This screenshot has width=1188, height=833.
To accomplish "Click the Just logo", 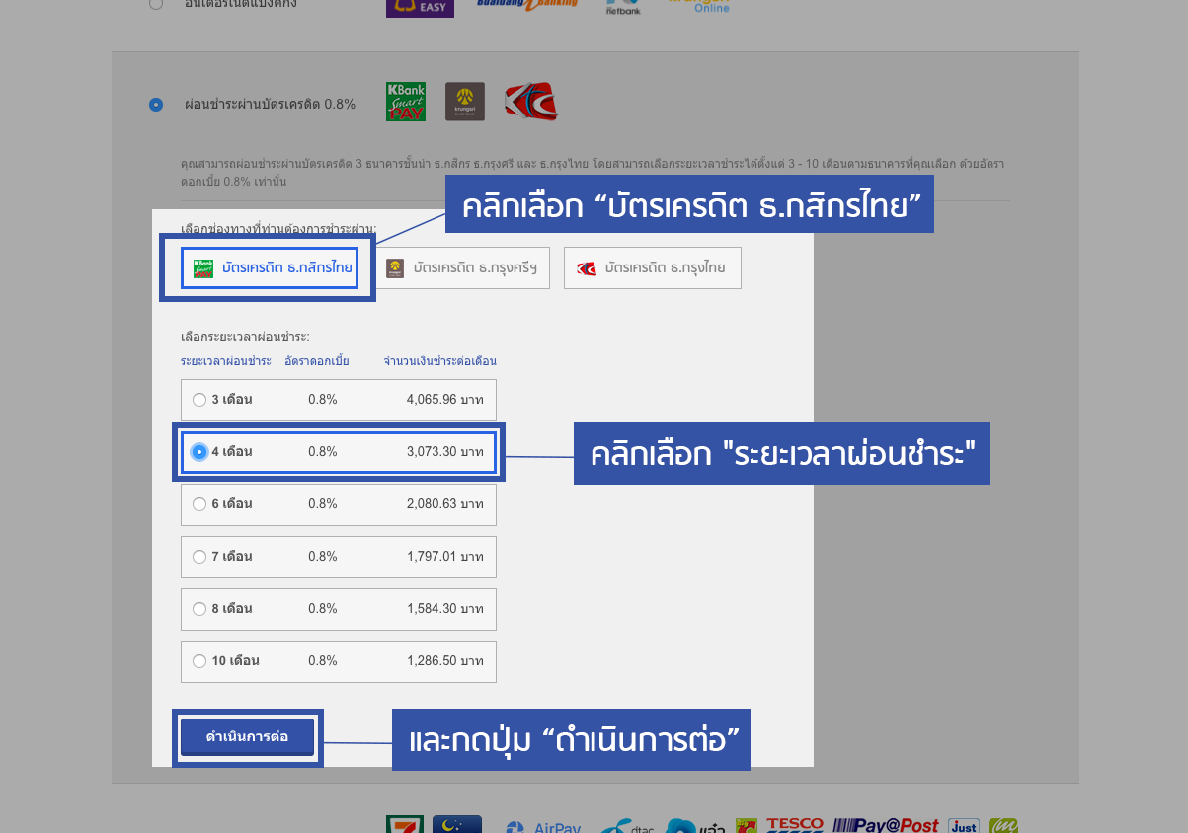I will pos(964,826).
